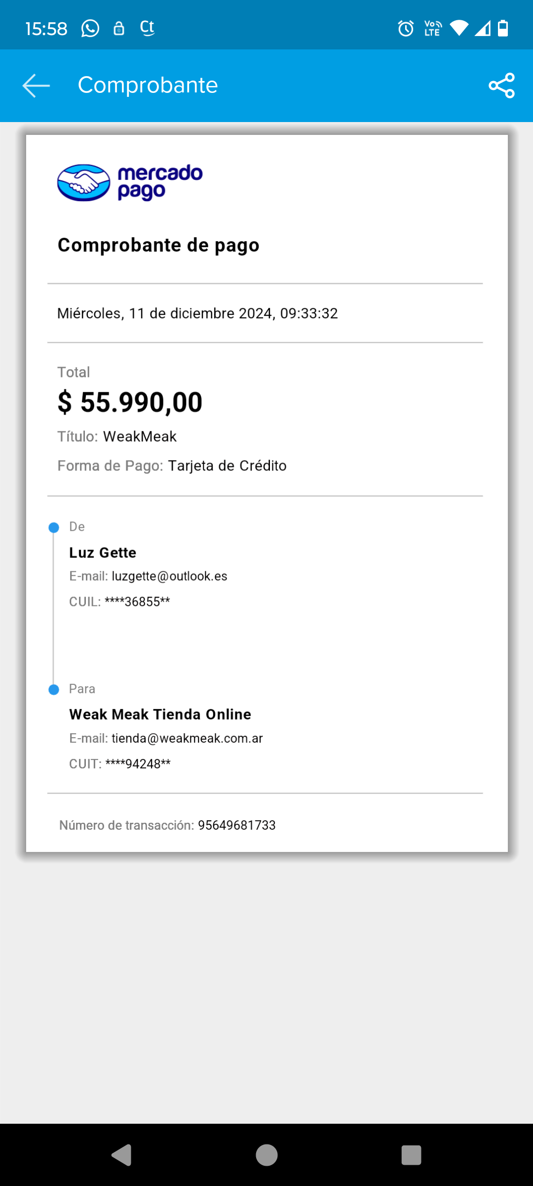Tap the Weak Meak Tienda Online name
533x1186 pixels.
pos(160,714)
